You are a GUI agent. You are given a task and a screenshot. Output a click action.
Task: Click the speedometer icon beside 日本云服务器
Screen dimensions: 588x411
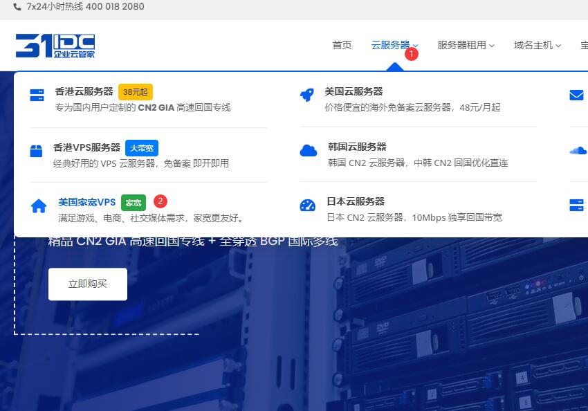tap(308, 205)
